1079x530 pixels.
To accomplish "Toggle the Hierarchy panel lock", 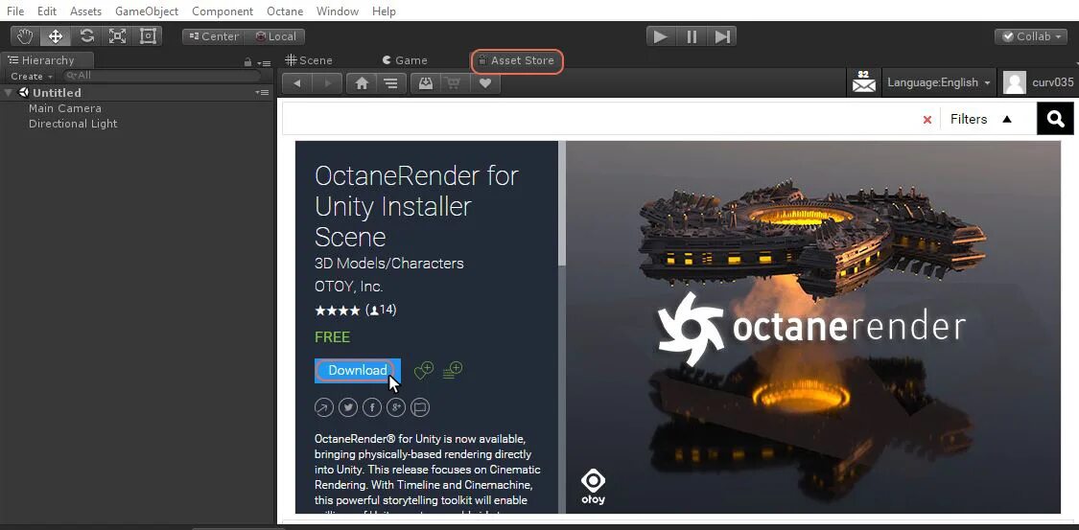I will (247, 62).
